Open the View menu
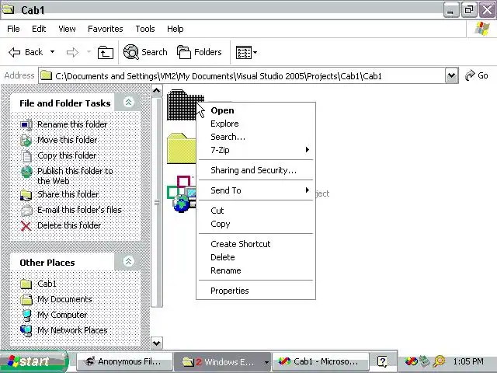This screenshot has width=497, height=373. tap(67, 29)
